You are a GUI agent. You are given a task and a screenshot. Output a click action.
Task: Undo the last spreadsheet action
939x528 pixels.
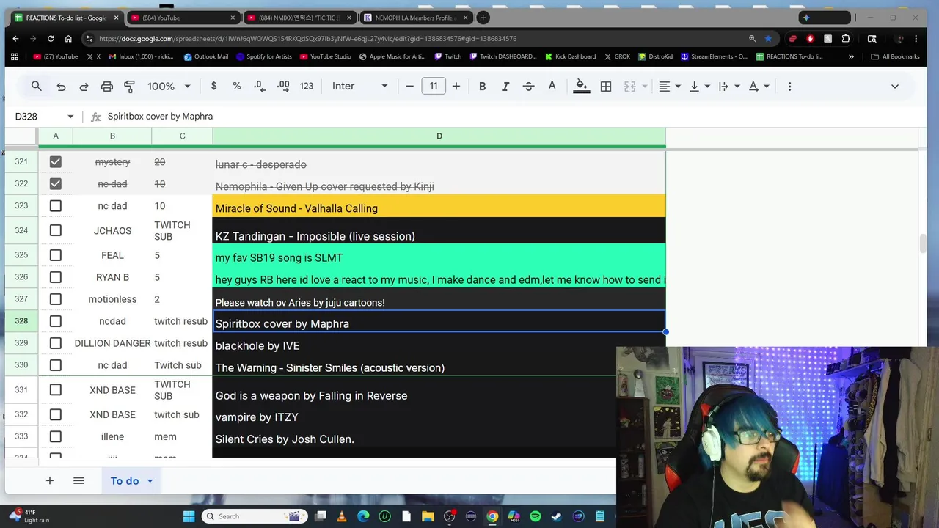[61, 87]
